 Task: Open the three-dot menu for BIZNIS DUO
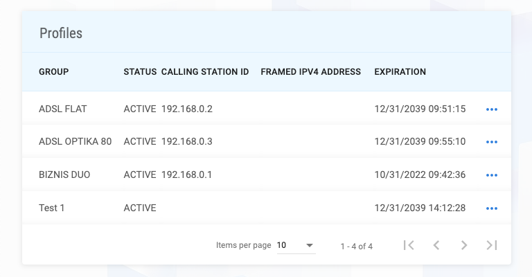click(492, 175)
